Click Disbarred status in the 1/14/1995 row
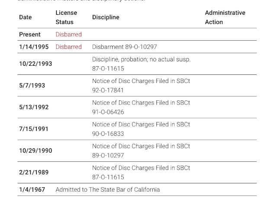 (x=68, y=47)
